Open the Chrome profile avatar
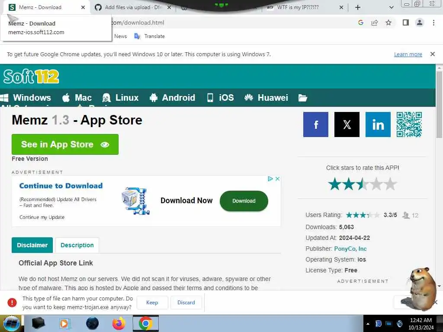The image size is (443, 332). pos(420,22)
